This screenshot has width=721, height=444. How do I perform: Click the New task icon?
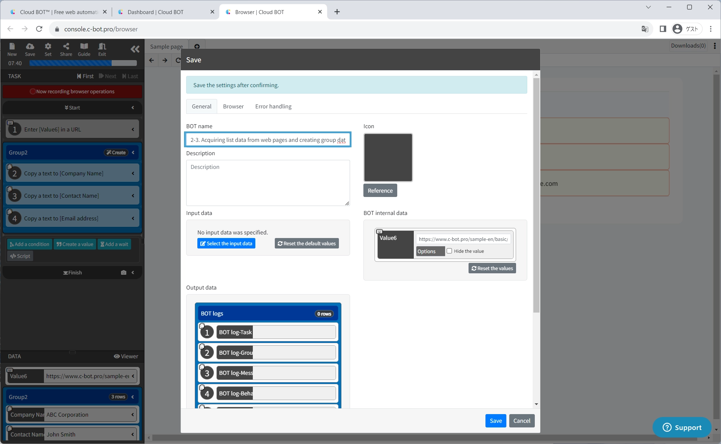coord(12,49)
